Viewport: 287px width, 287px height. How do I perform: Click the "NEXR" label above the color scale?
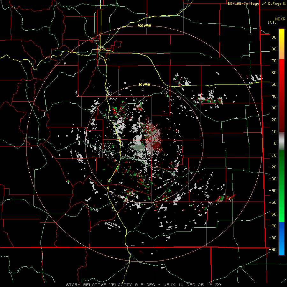(280, 19)
